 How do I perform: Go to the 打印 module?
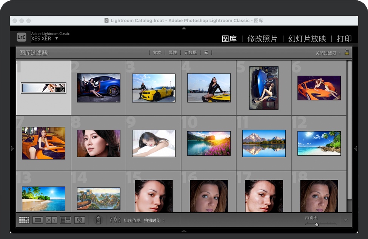pos(344,39)
